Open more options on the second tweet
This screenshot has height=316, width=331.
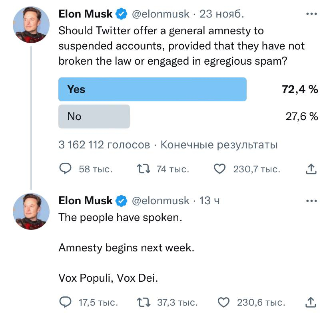click(x=311, y=201)
